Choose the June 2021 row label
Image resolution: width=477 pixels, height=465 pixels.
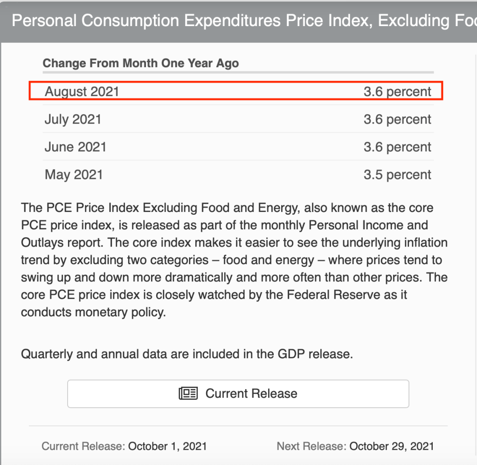76,147
